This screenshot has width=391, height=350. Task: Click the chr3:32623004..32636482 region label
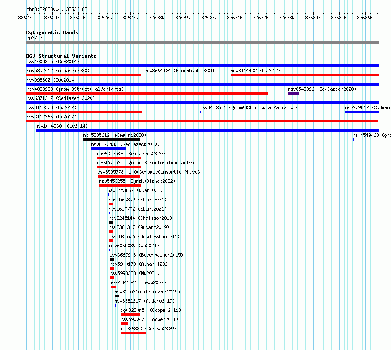[57, 9]
